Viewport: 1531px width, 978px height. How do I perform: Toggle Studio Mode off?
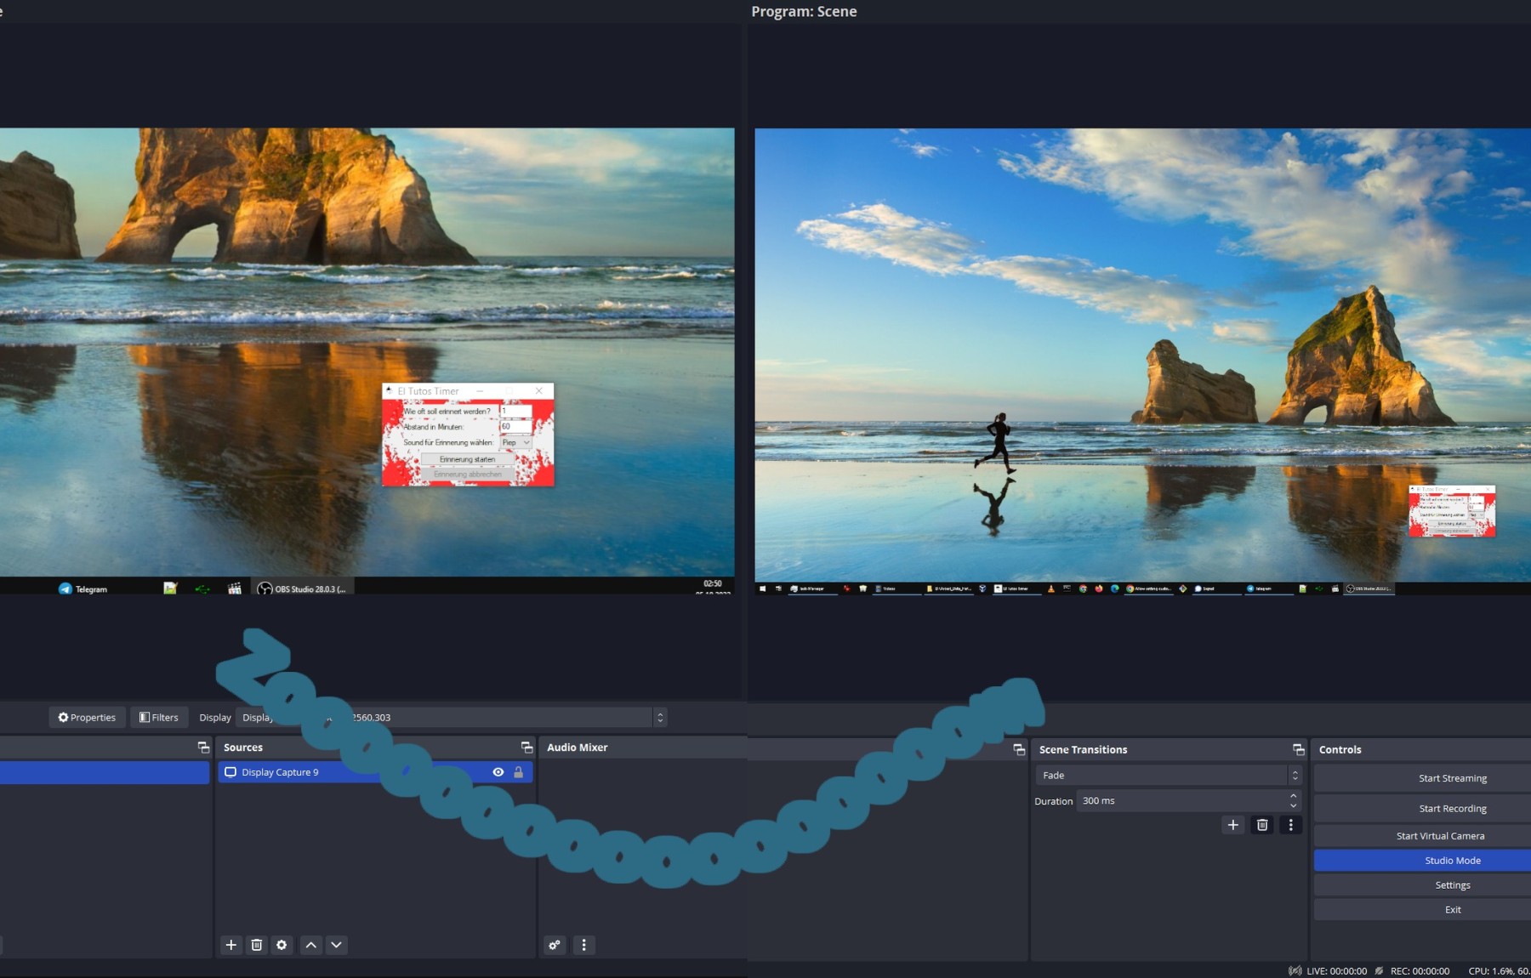point(1452,861)
